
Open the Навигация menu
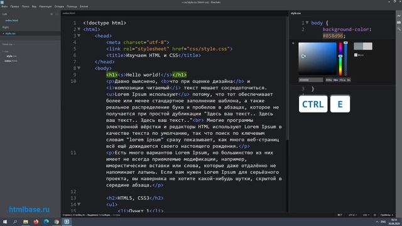(x=45, y=6)
